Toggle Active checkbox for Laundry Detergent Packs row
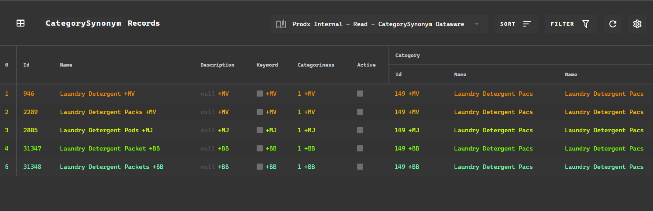 360,112
